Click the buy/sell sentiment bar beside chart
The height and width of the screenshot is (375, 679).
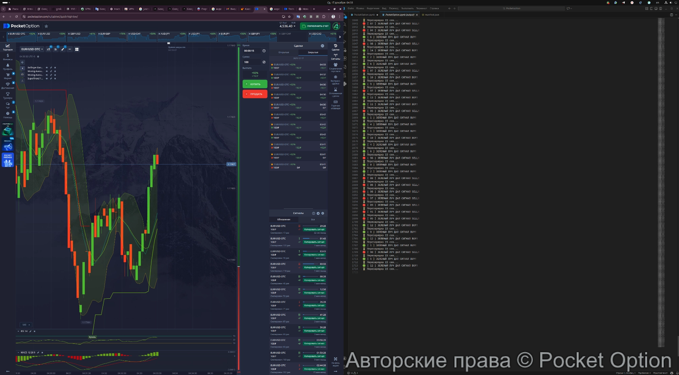point(239,153)
